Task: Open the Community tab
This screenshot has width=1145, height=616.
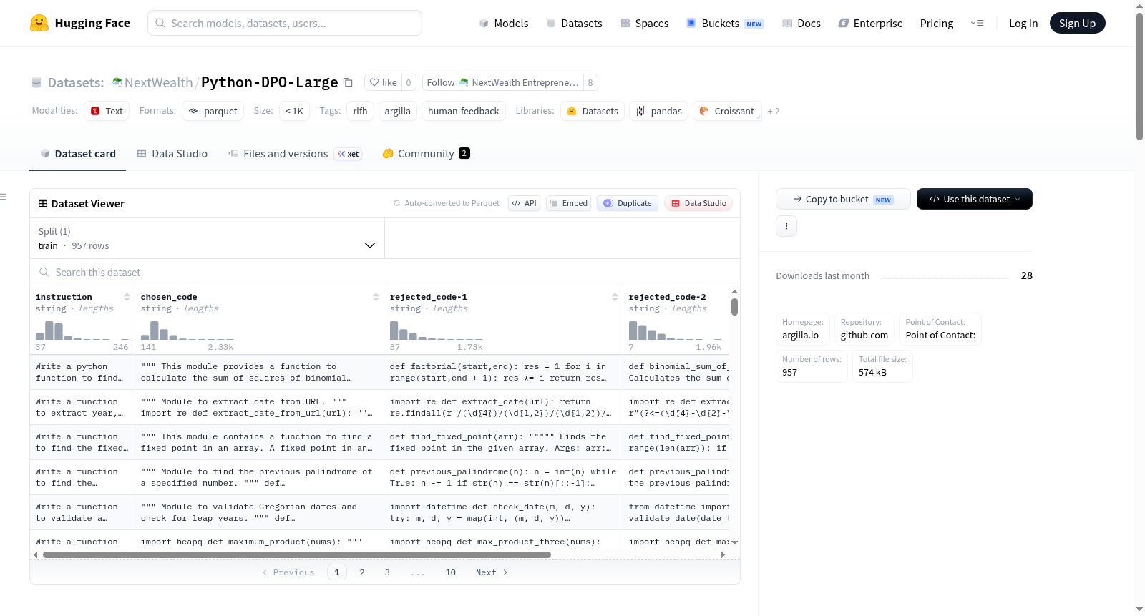Action: coord(426,153)
